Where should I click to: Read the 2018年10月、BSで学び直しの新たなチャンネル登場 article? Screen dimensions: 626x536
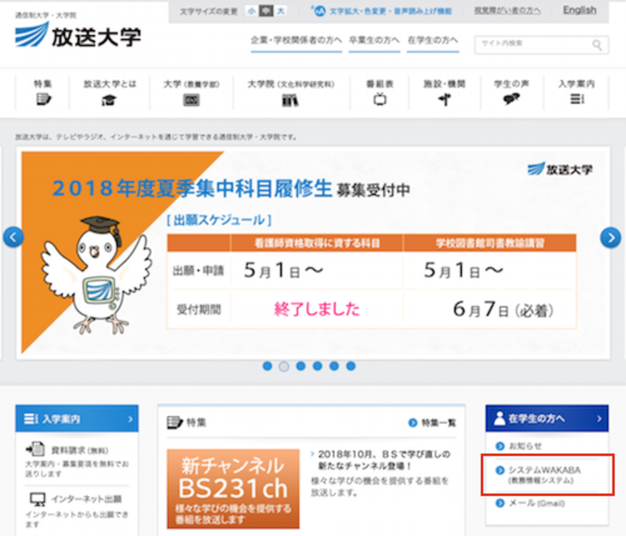pyautogui.click(x=384, y=460)
